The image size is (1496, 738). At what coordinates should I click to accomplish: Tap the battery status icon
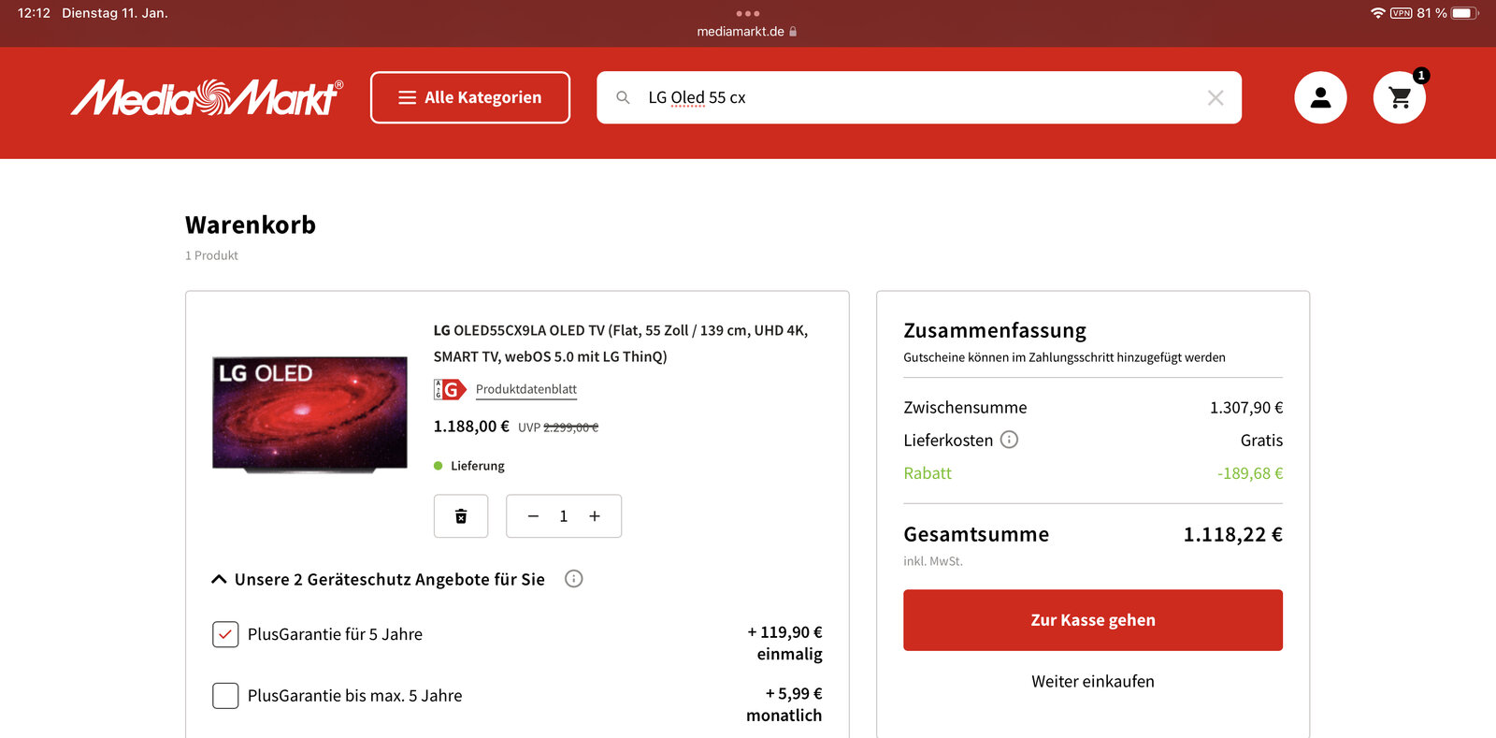1465,13
